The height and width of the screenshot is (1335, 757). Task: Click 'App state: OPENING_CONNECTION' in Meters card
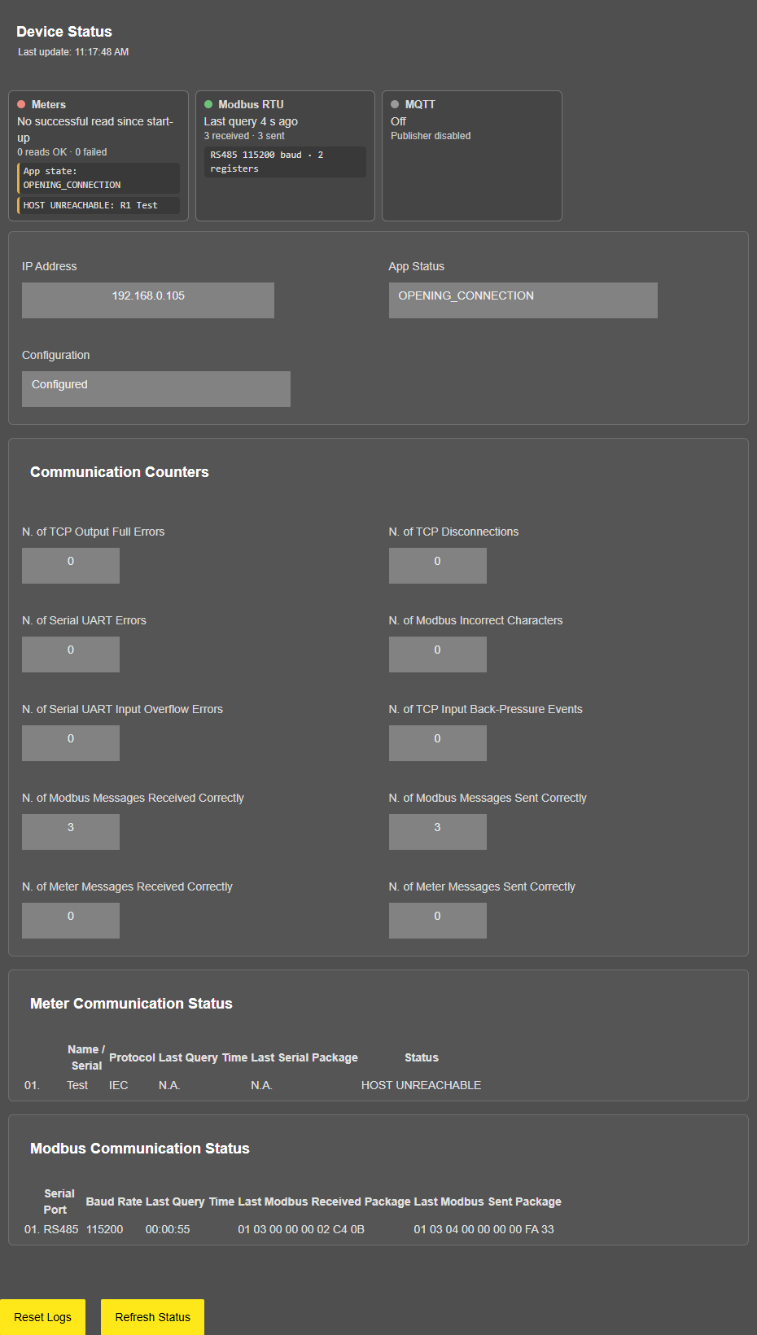[98, 178]
